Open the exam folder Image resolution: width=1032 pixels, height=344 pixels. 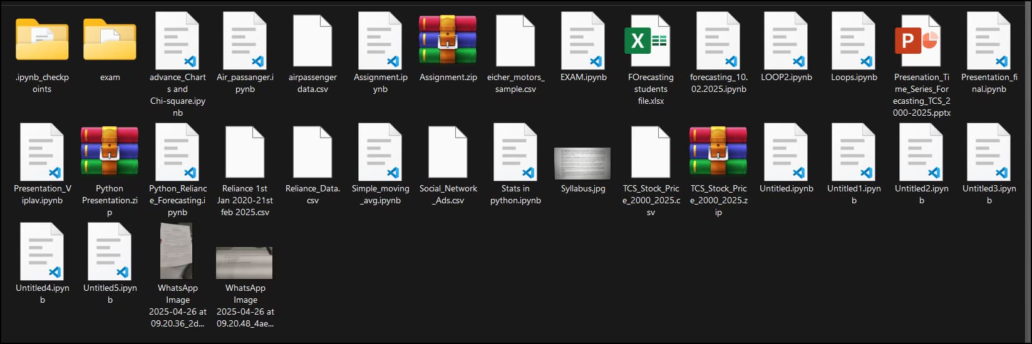[110, 40]
